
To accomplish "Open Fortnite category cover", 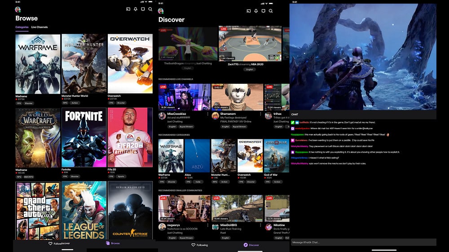I will 84,138.
